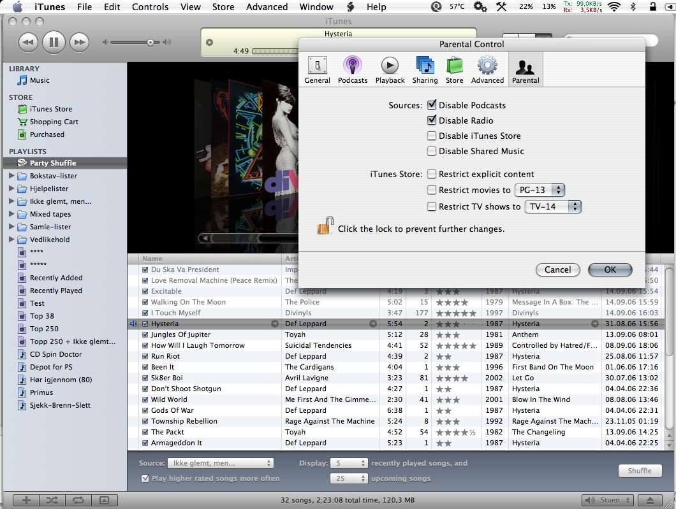Open the Advanced preferences pane
This screenshot has width=676, height=509.
[x=487, y=70]
